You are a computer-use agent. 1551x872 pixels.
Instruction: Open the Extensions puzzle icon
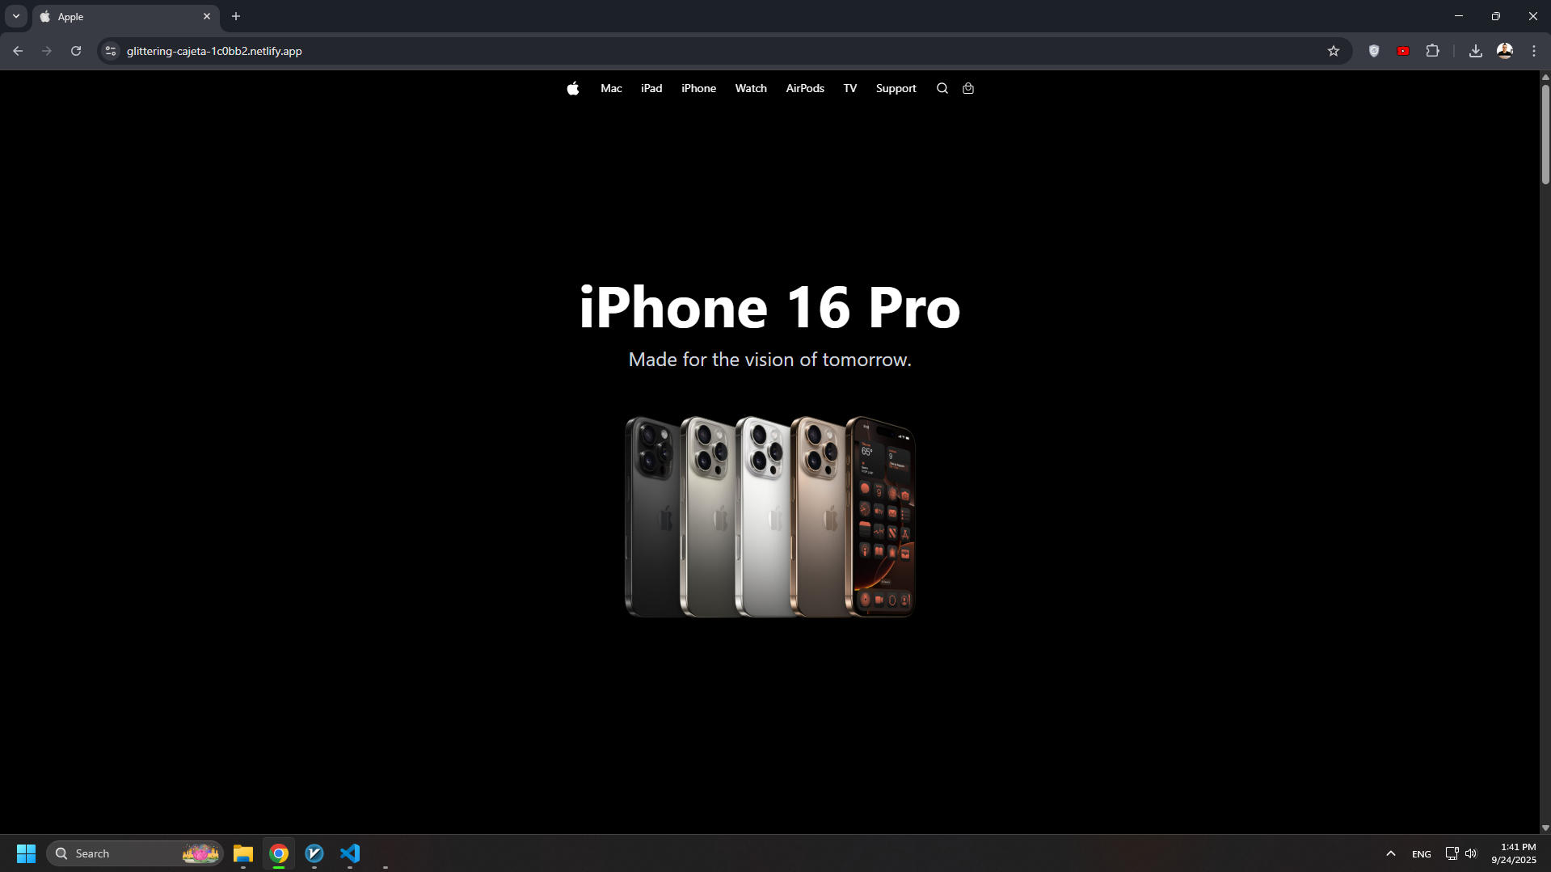point(1432,51)
